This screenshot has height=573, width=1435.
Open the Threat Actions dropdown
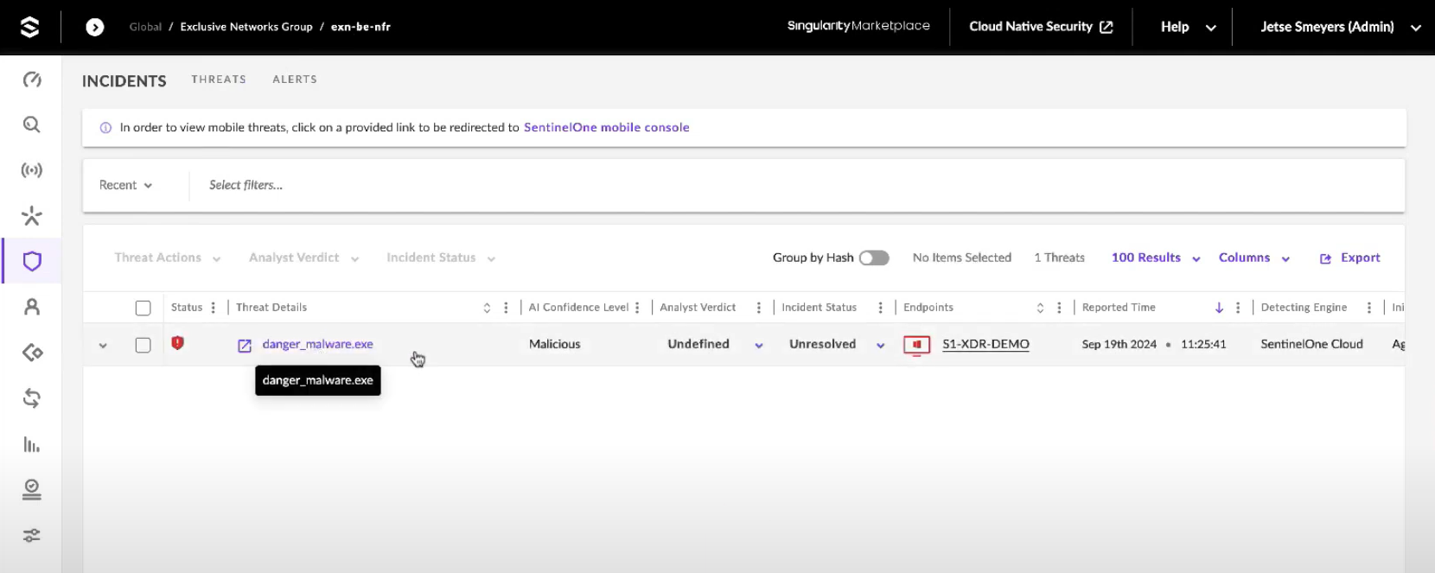[168, 258]
